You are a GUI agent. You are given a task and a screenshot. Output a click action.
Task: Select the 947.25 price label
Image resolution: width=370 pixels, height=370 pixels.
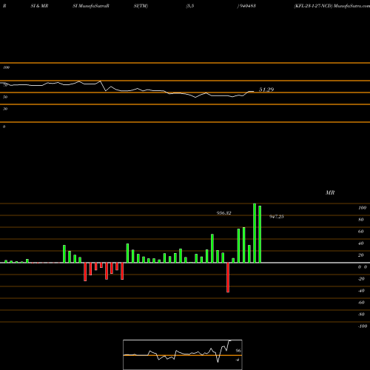[x=276, y=216]
